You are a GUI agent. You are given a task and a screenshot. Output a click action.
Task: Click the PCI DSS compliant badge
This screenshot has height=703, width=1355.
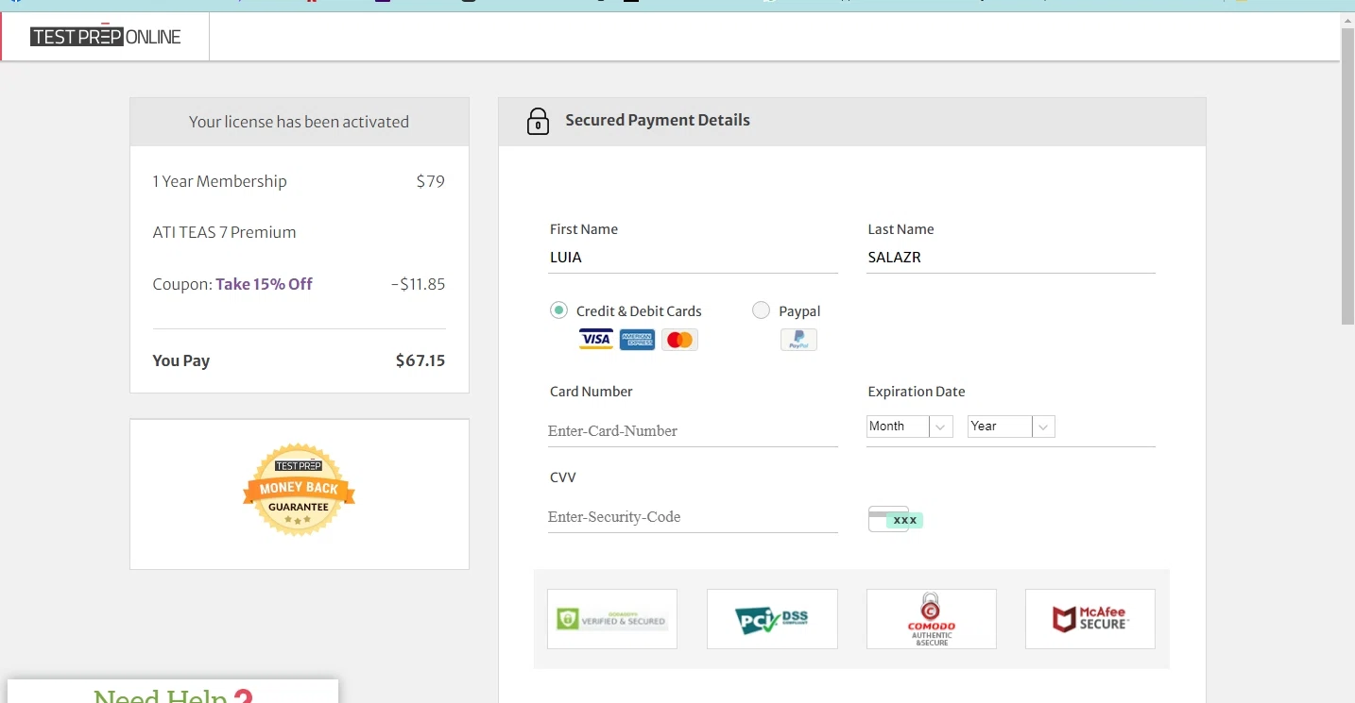tap(772, 619)
